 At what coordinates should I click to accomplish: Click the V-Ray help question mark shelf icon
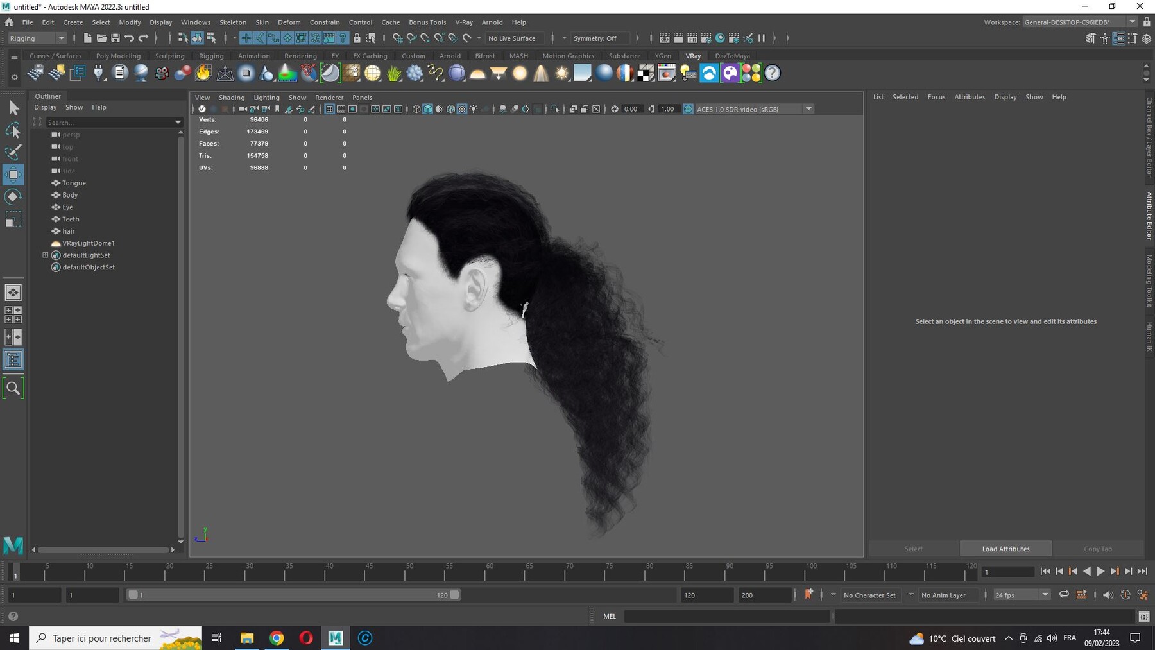tap(773, 73)
